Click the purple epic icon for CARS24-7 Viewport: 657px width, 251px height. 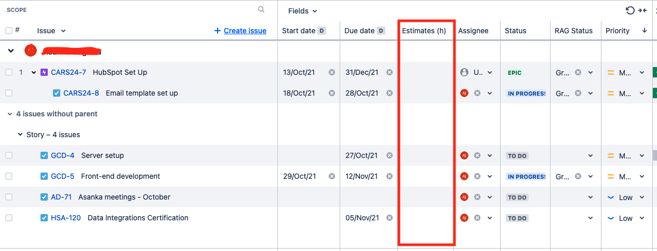click(x=44, y=72)
